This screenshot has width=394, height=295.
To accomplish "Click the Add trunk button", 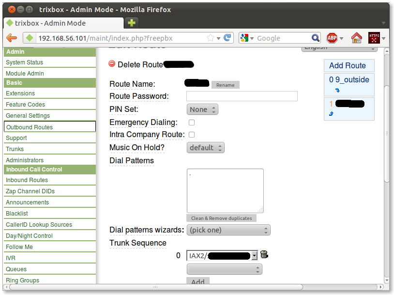I will point(198,281).
